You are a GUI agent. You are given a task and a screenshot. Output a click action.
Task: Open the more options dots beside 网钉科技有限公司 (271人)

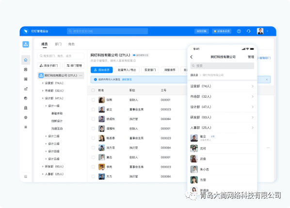pyautogui.click(x=81, y=75)
